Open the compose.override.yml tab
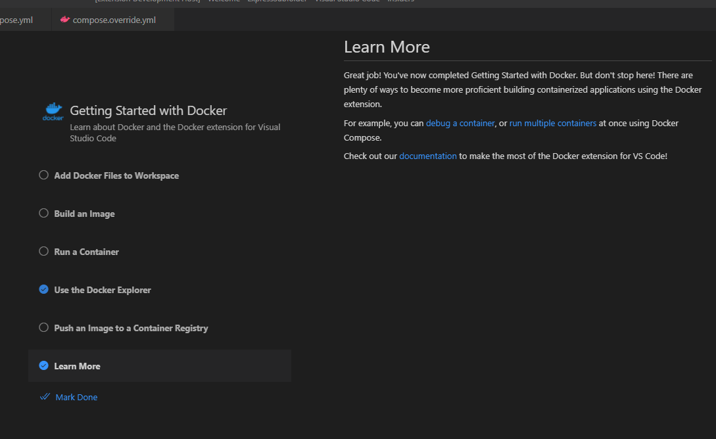Image resolution: width=716 pixels, height=439 pixels. coord(113,20)
